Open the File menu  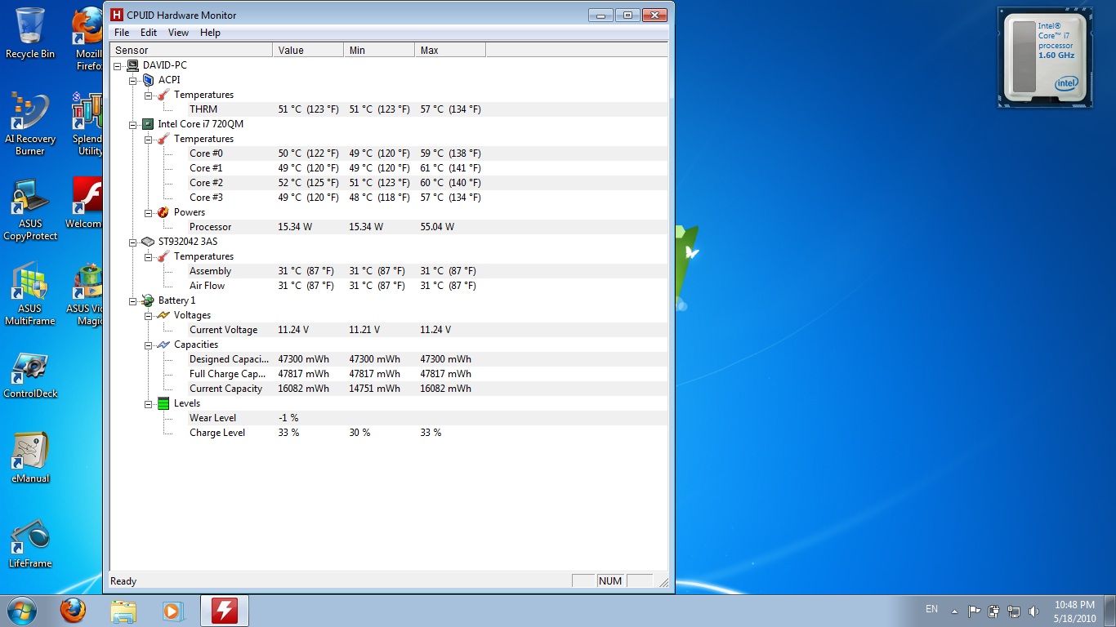point(122,33)
